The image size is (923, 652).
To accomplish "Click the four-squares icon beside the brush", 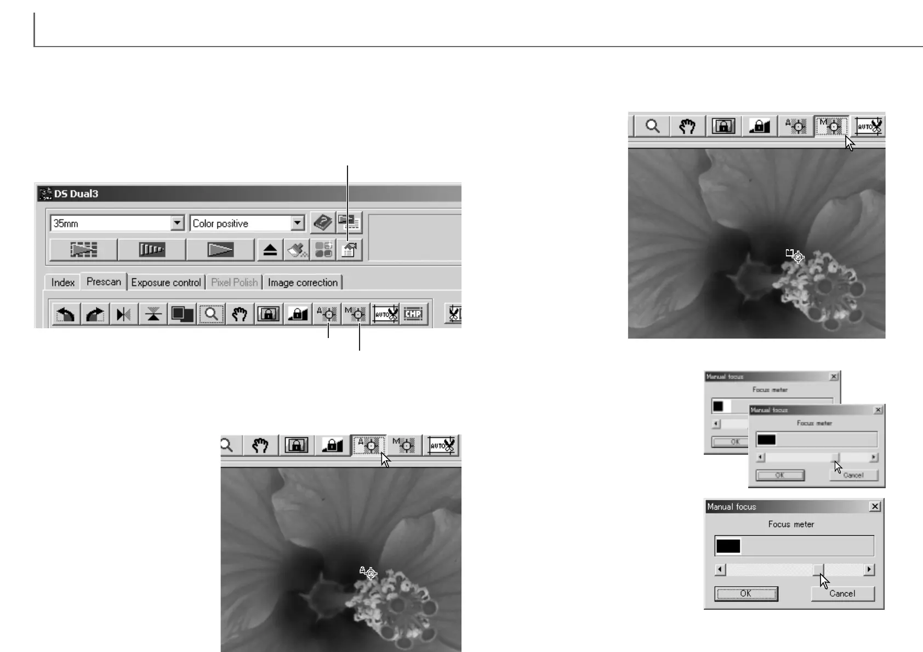I will (323, 250).
